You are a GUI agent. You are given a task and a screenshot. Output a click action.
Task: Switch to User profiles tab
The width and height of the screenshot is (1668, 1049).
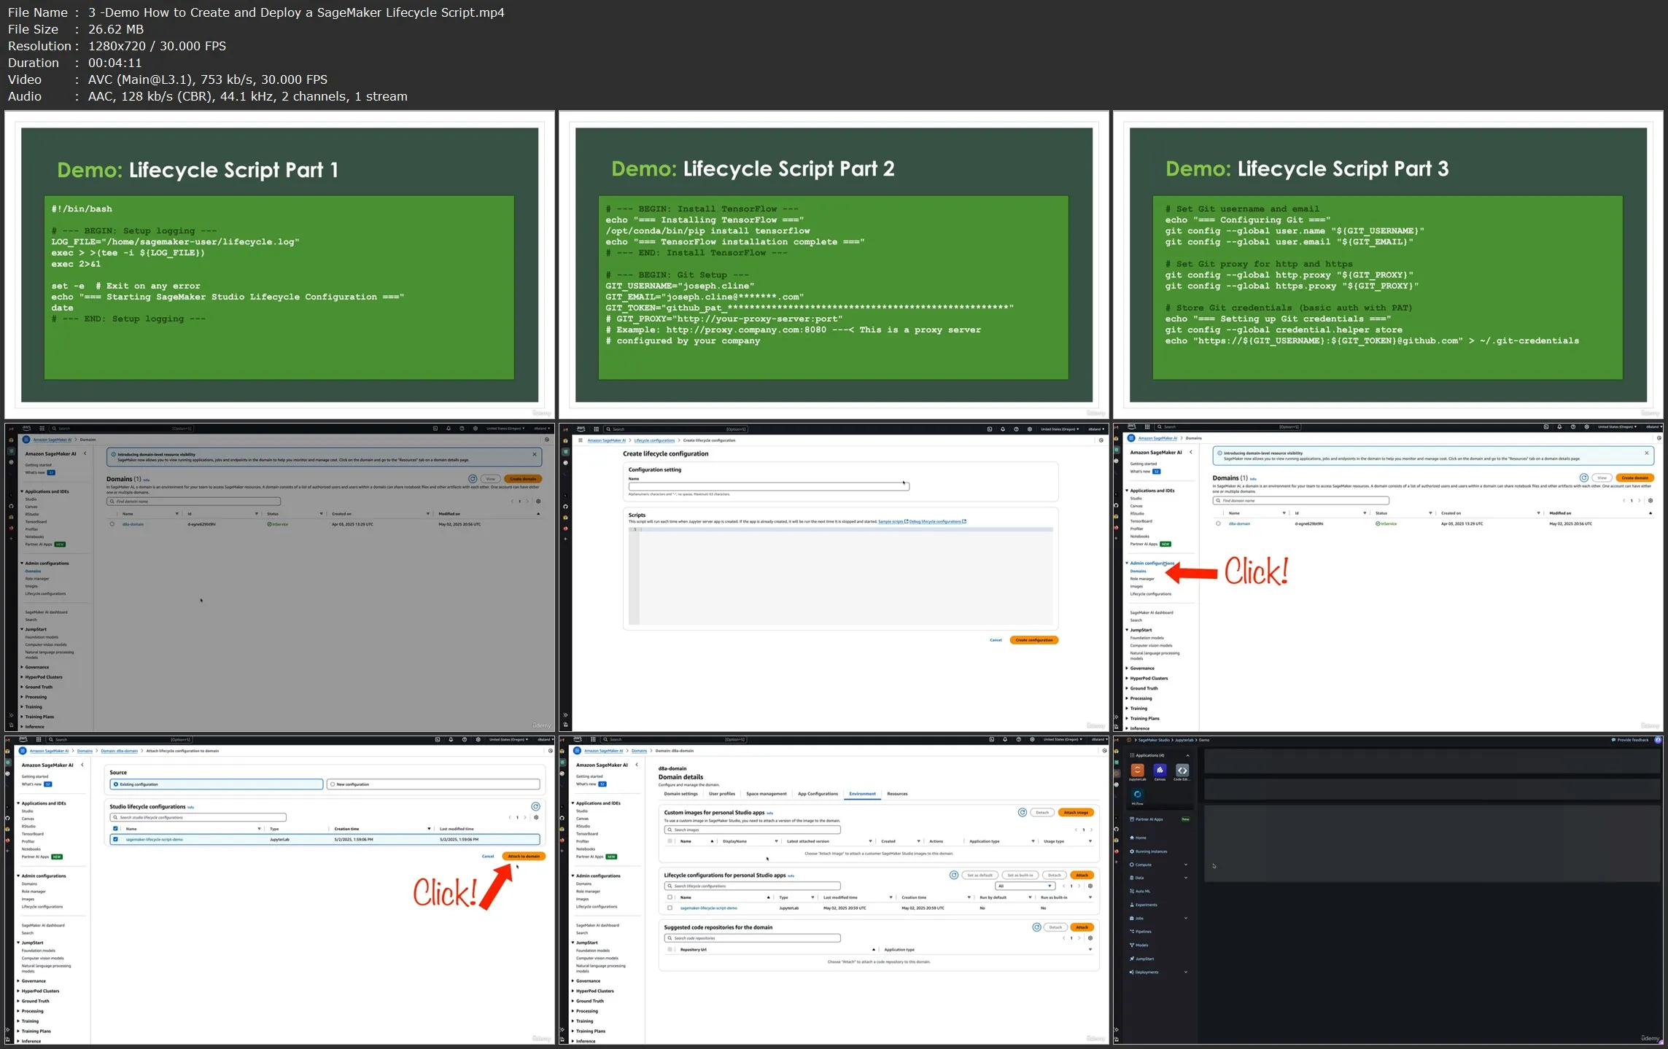click(x=722, y=794)
